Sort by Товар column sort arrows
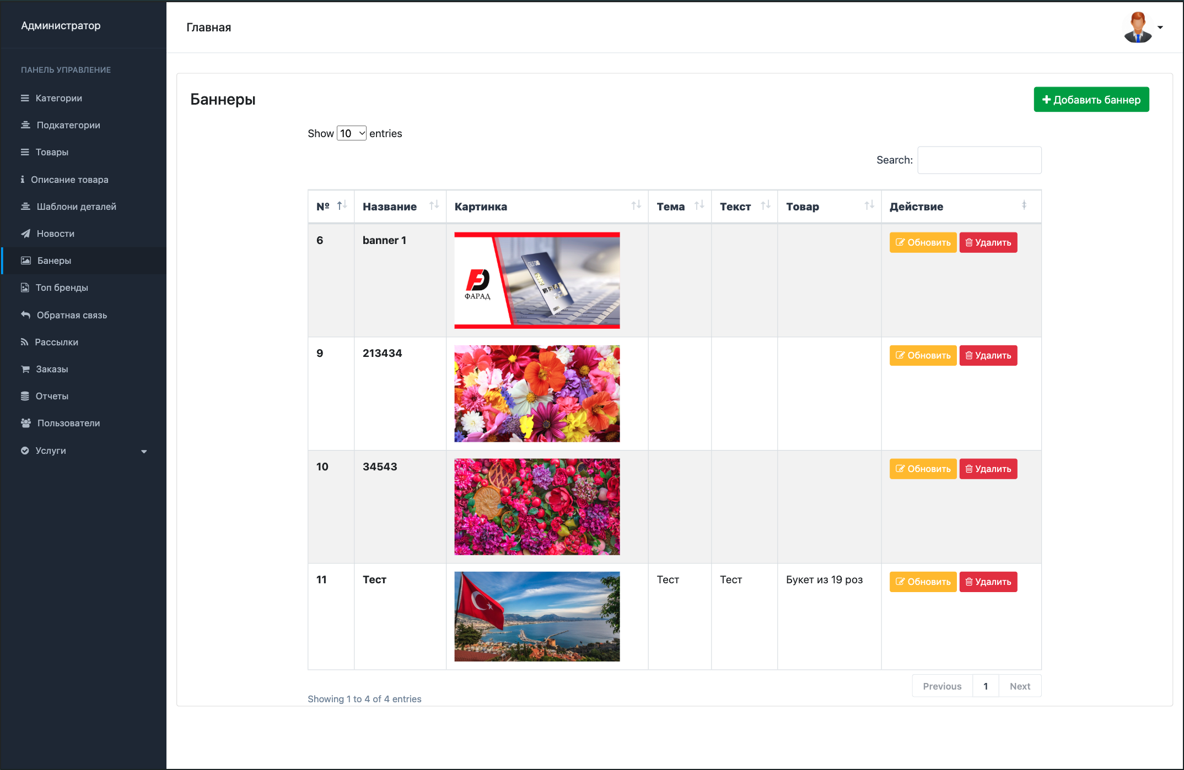1184x770 pixels. pyautogui.click(x=870, y=205)
